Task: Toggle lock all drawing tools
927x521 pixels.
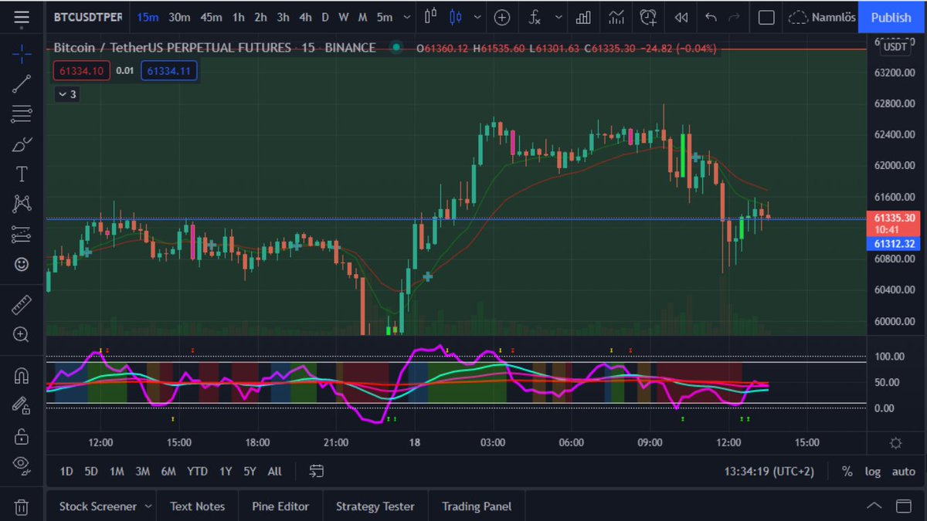Action: point(22,436)
